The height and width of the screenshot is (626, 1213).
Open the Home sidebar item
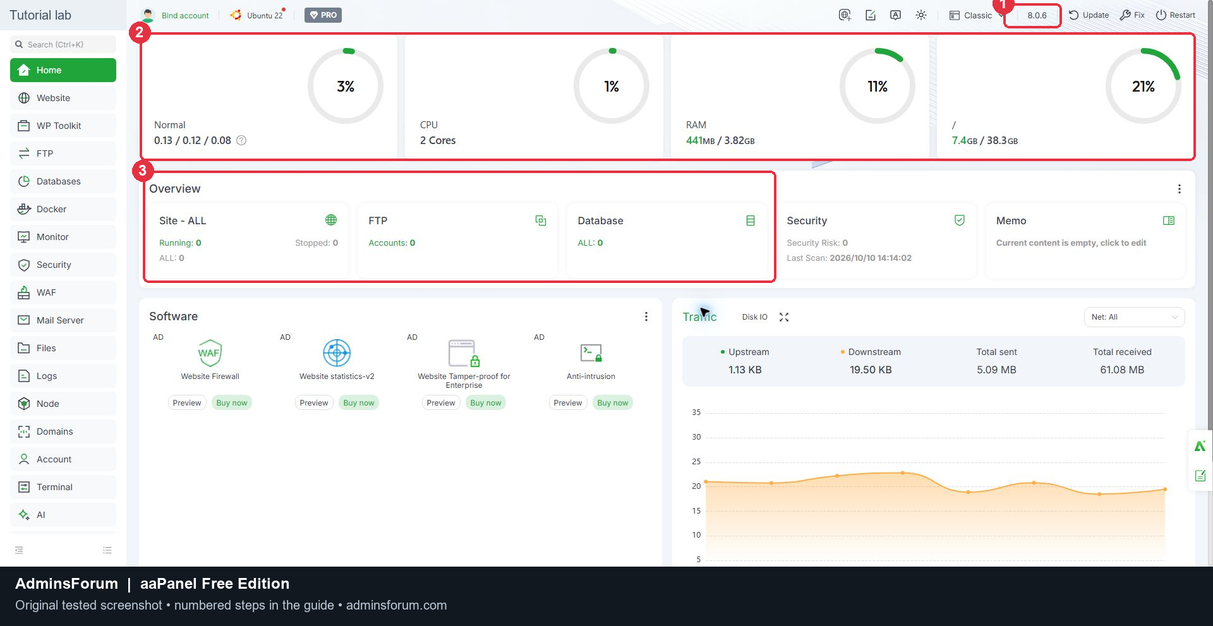(63, 70)
